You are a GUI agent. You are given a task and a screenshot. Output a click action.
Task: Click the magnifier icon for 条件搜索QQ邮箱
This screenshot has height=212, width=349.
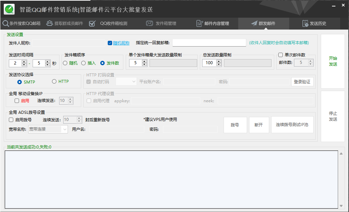point(5,23)
